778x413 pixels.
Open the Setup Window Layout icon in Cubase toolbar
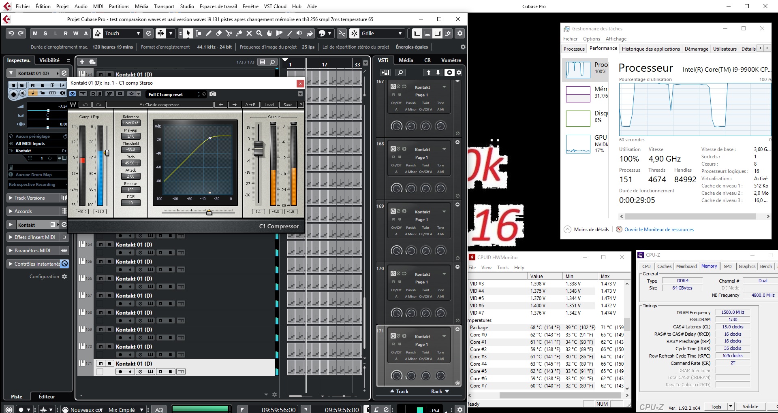click(x=448, y=33)
